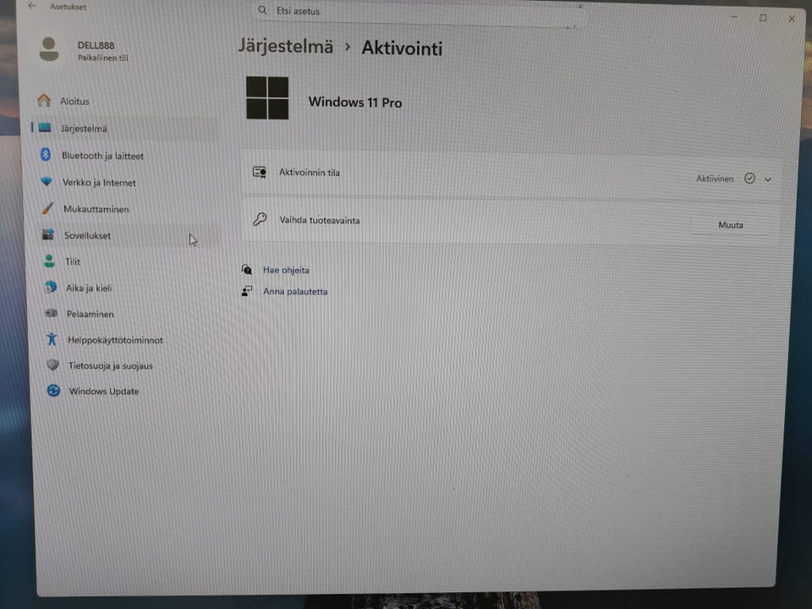Viewport: 812px width, 609px height.
Task: Click the Helppokäyttötoiminnot accessibility icon
Action: coord(52,339)
